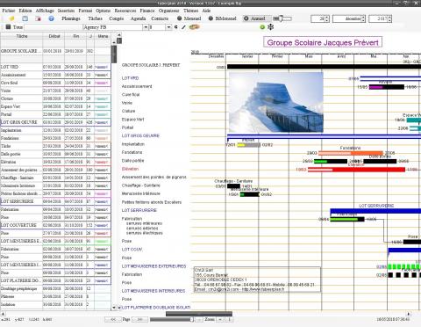Viewport: 421px width, 327px height.
Task: Click the Tâches toolbar button
Action: coord(96,18)
